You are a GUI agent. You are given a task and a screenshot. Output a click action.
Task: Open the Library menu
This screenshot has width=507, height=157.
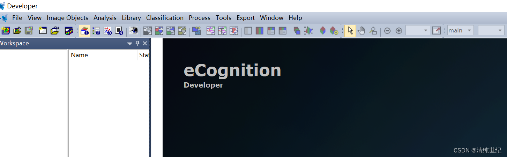pos(131,18)
